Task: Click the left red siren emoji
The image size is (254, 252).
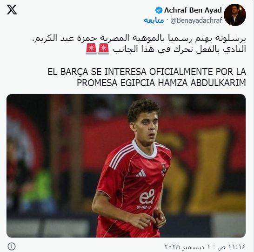Action: (x=91, y=49)
